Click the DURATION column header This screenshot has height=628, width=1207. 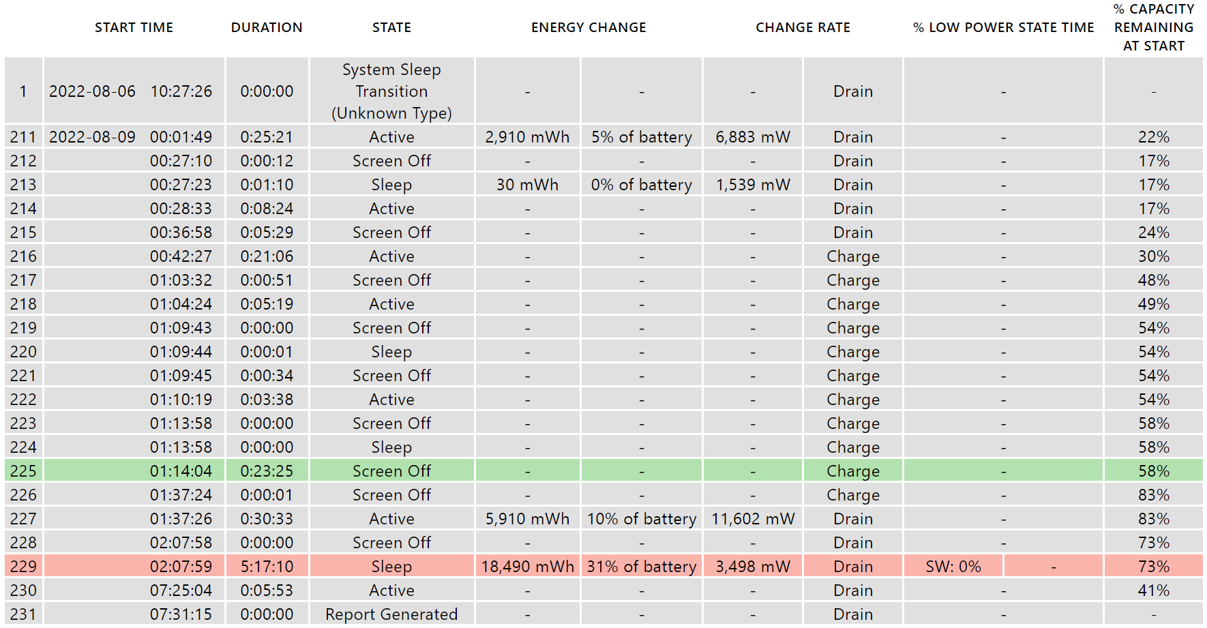(267, 27)
